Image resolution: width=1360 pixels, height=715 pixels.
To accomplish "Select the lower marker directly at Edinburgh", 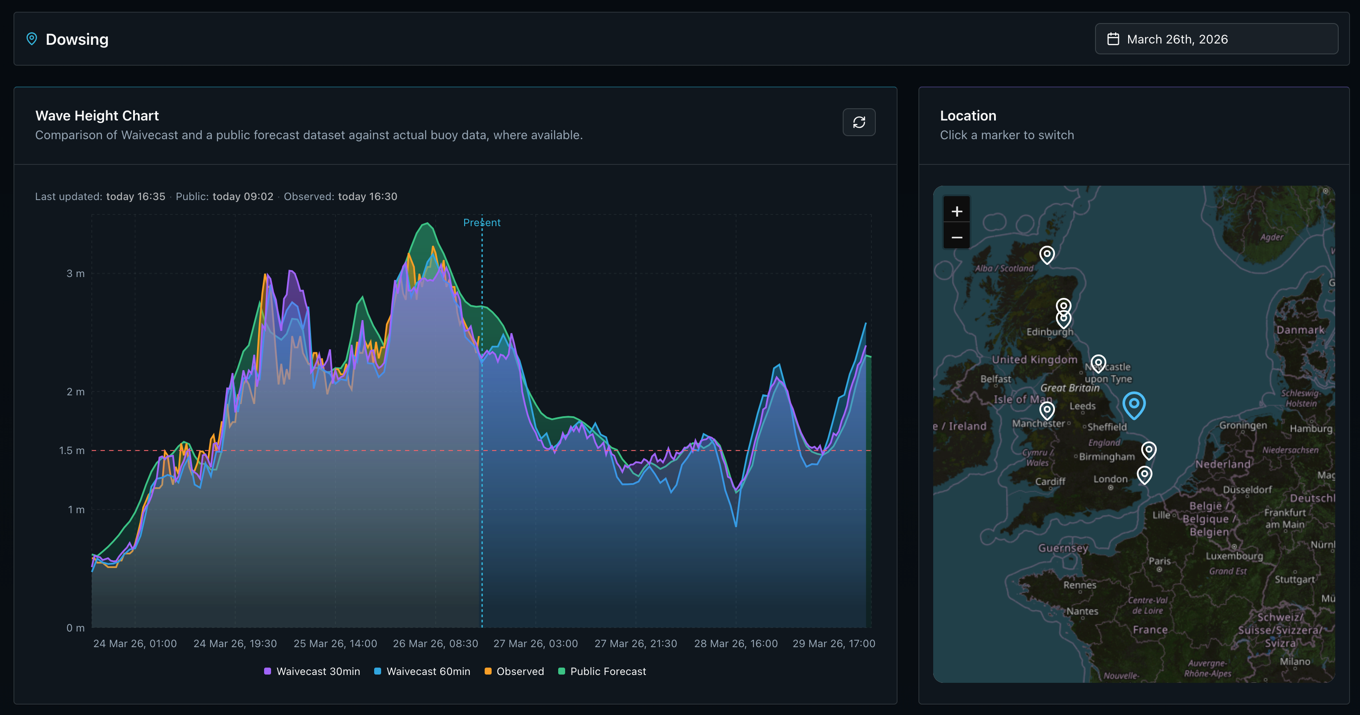I will 1063,319.
